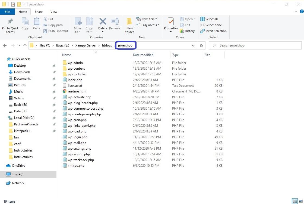Go back with the Back arrow
The height and width of the screenshot is (204, 304).
click(x=5, y=45)
